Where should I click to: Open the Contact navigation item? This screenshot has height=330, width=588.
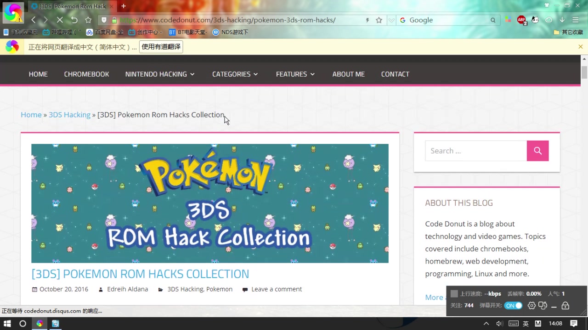point(395,74)
